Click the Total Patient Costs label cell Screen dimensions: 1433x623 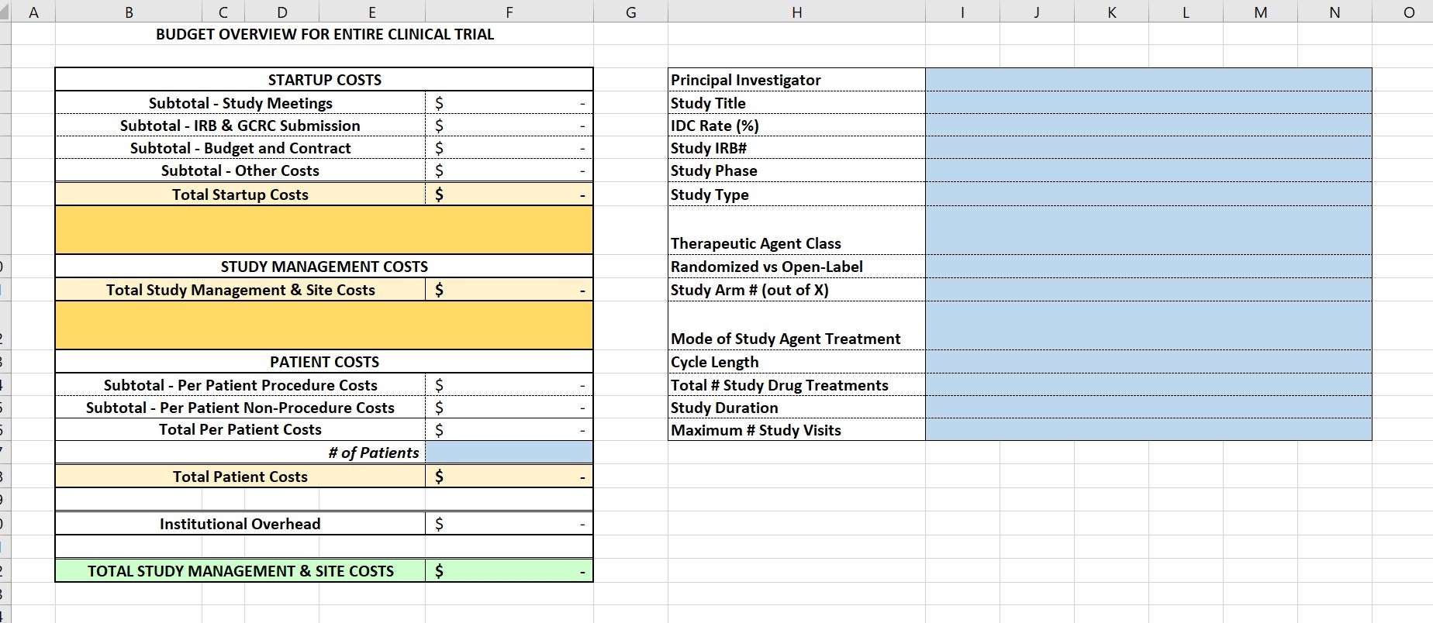click(240, 477)
